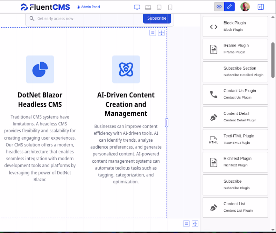Viewport: 276px width, 233px height.
Task: Click the blue Subscribe button
Action: 157,18
